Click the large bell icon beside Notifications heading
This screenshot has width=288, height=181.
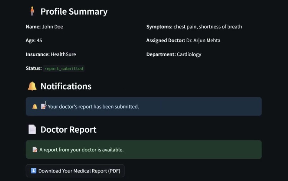point(32,86)
